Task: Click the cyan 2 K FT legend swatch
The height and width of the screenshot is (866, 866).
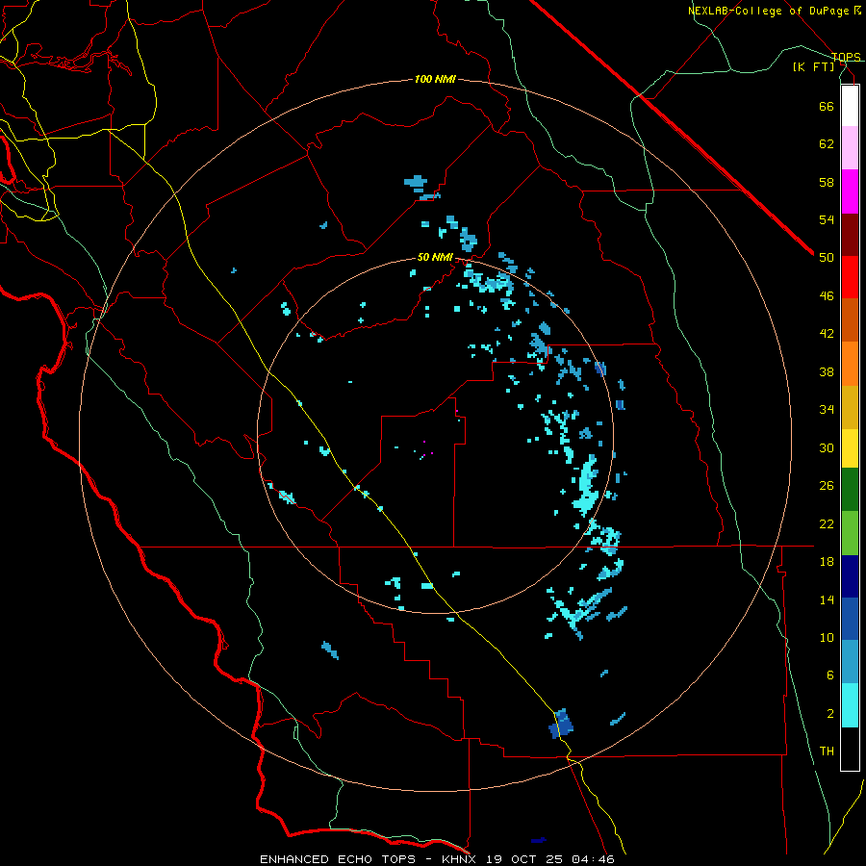Action: 850,705
